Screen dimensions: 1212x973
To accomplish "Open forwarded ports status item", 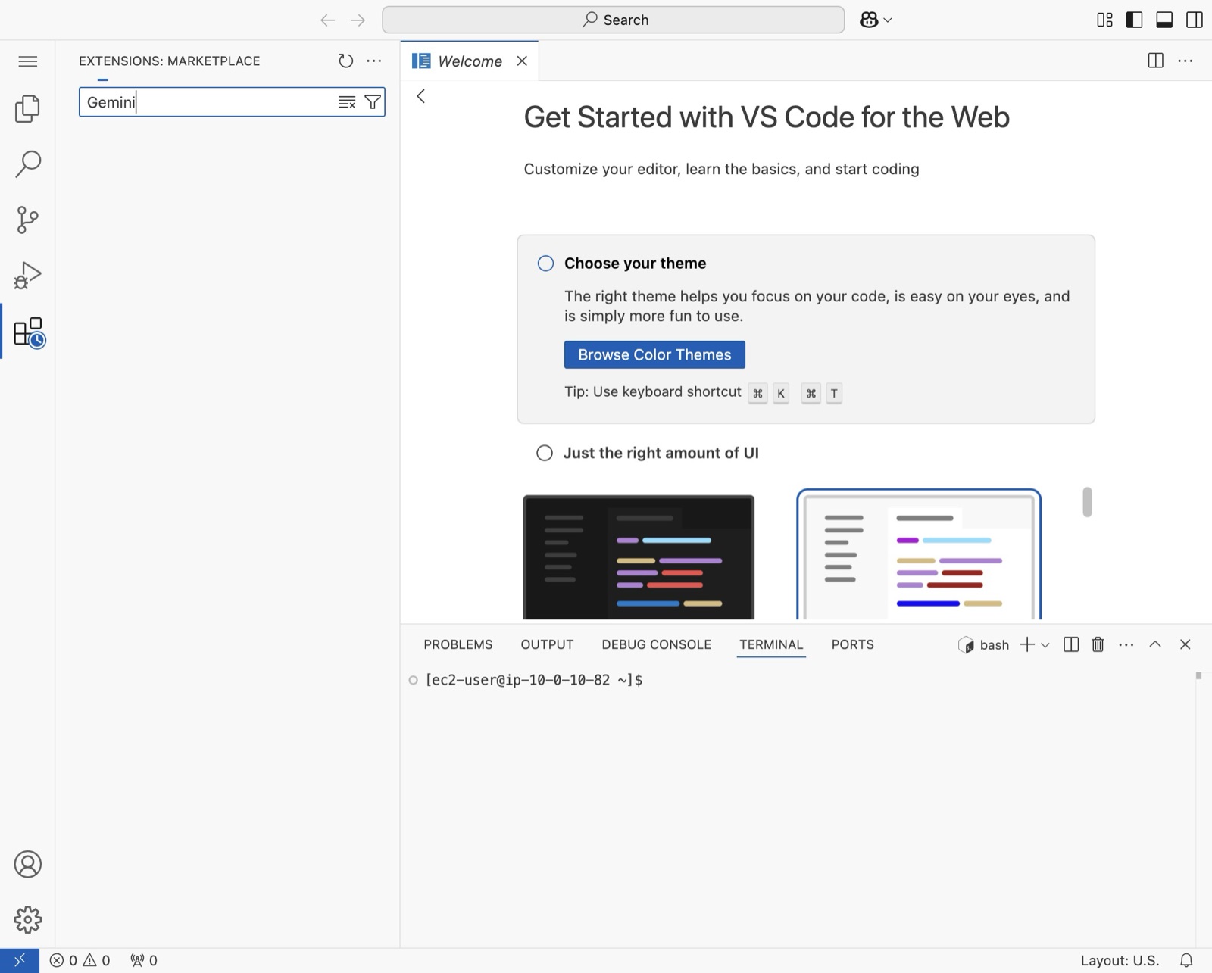I will coord(144,960).
